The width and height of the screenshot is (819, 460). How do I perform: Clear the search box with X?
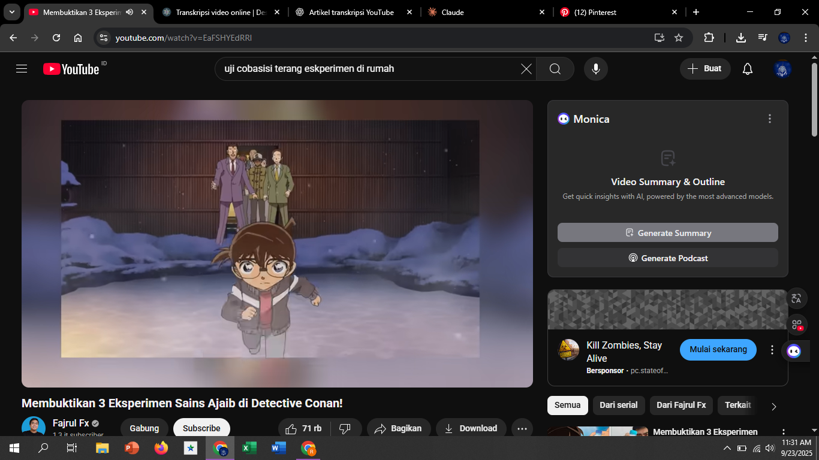526,69
